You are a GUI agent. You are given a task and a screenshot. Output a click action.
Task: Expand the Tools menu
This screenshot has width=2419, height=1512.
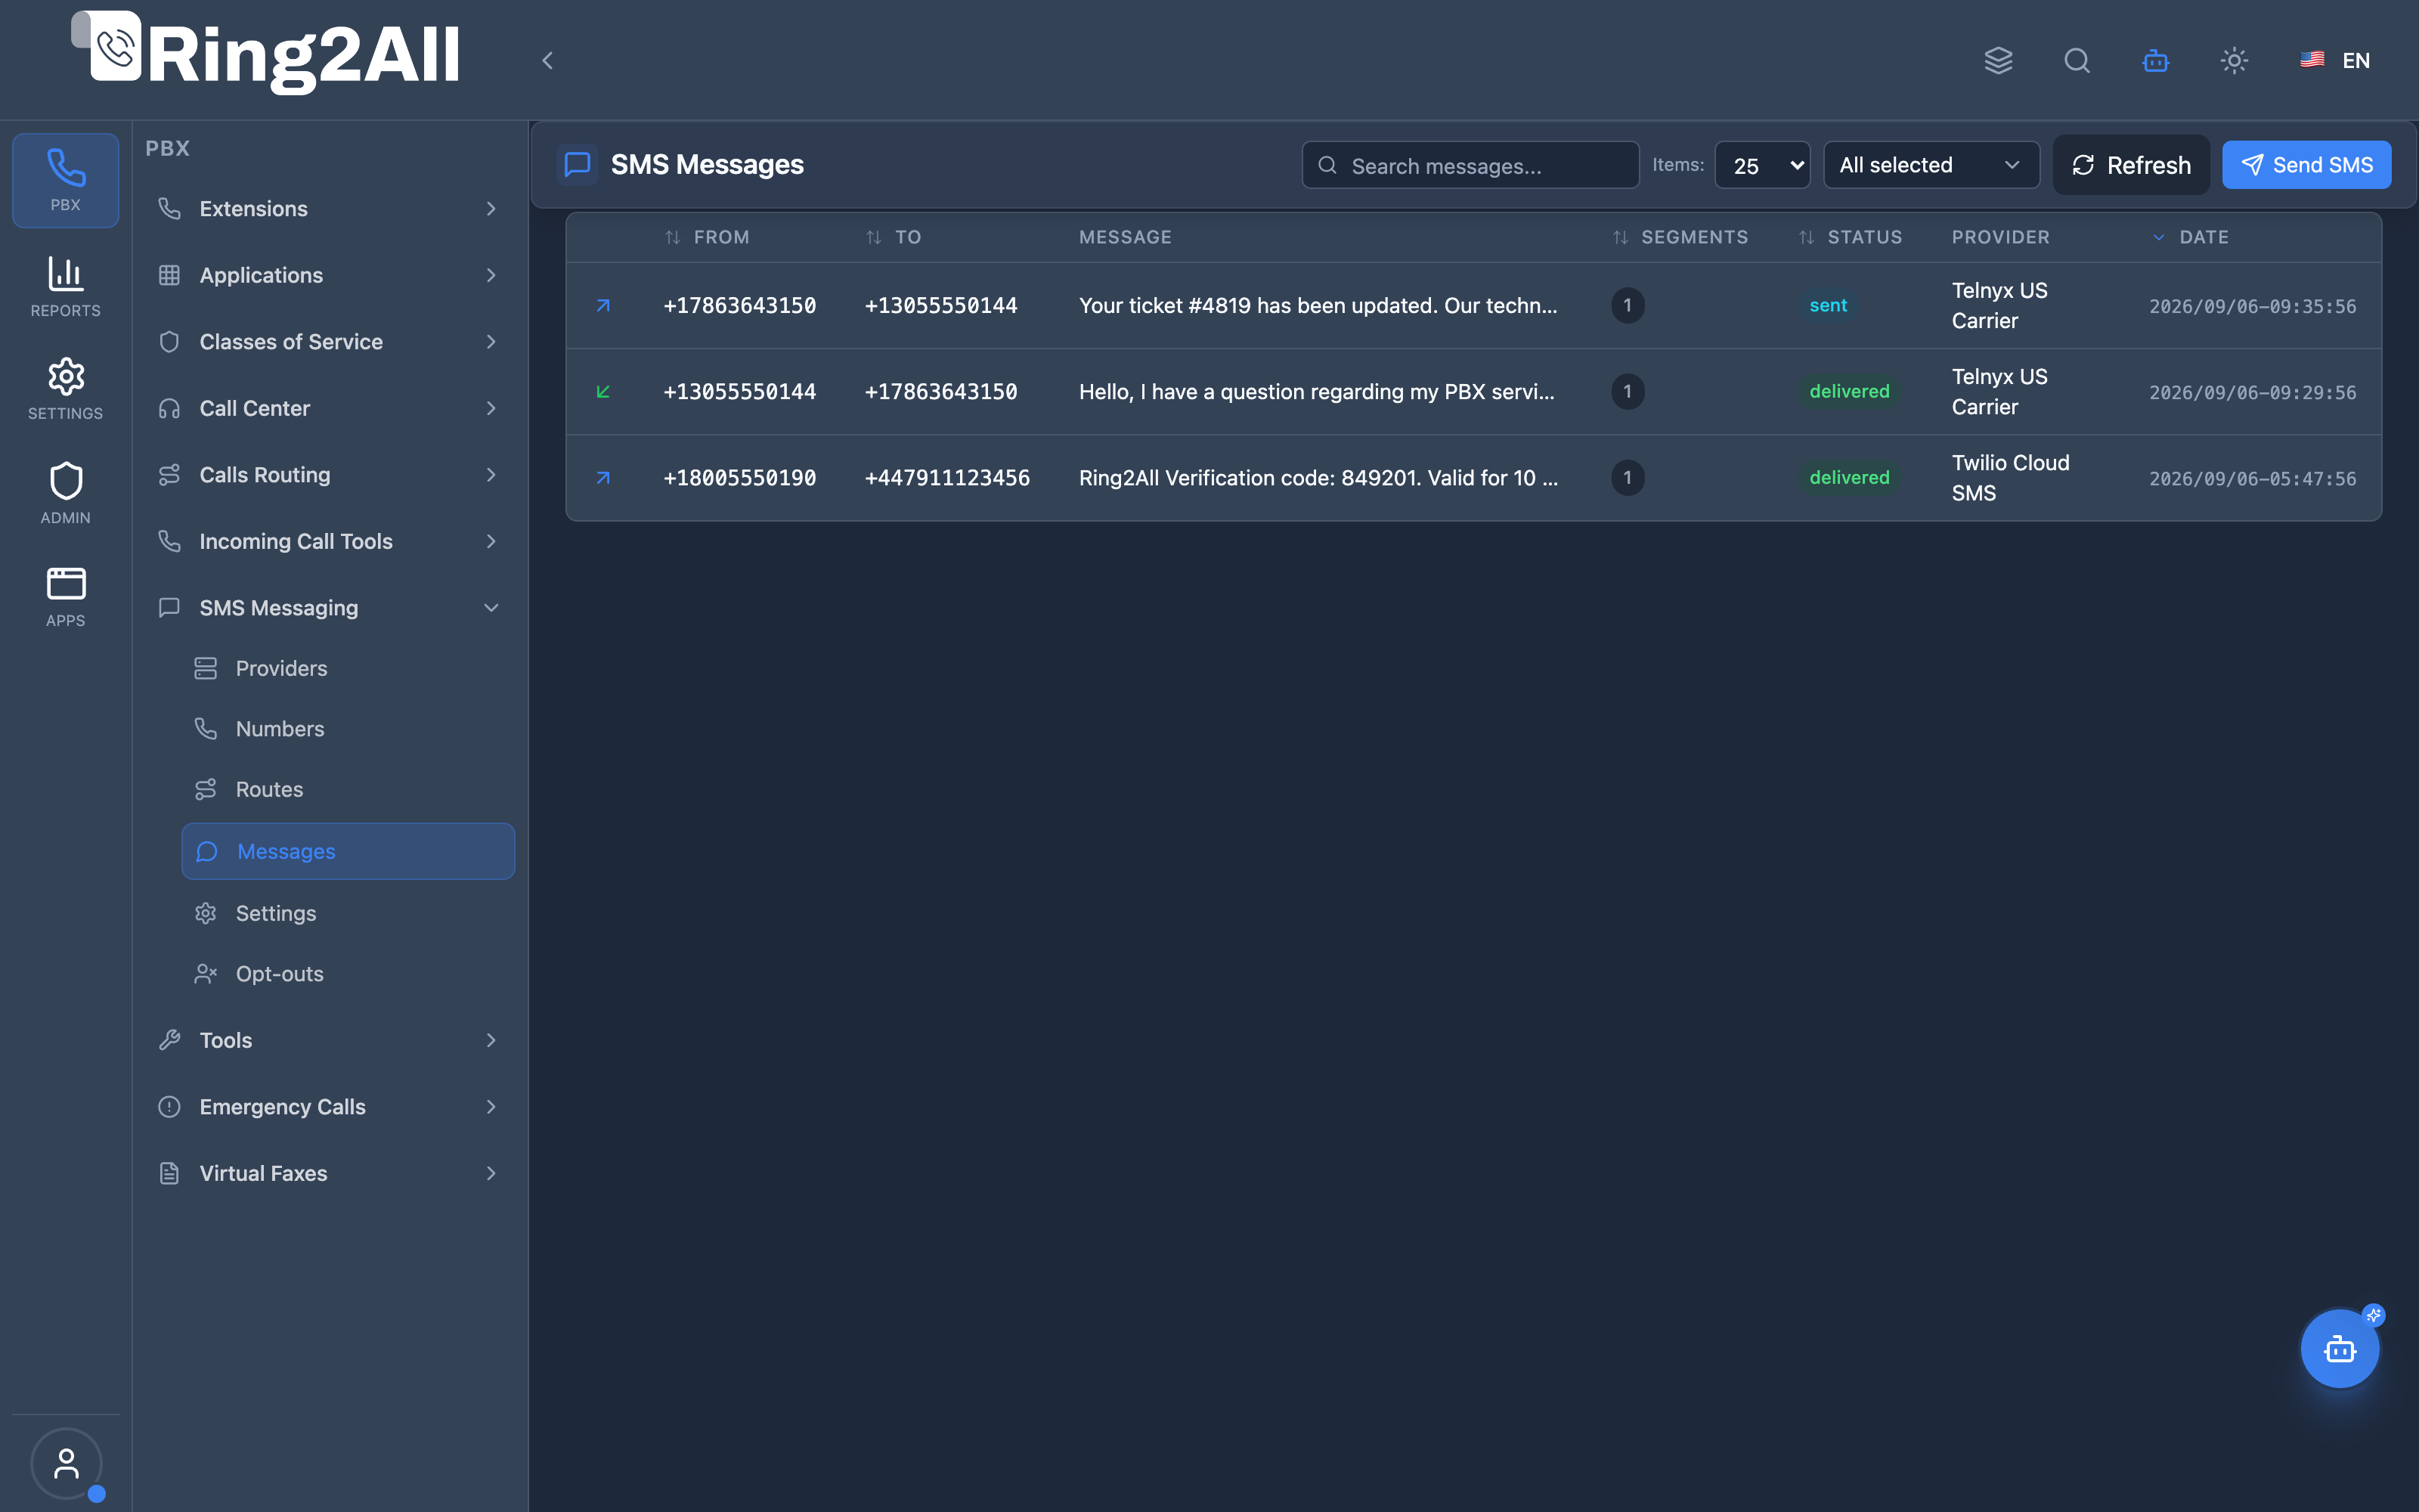coord(329,1040)
